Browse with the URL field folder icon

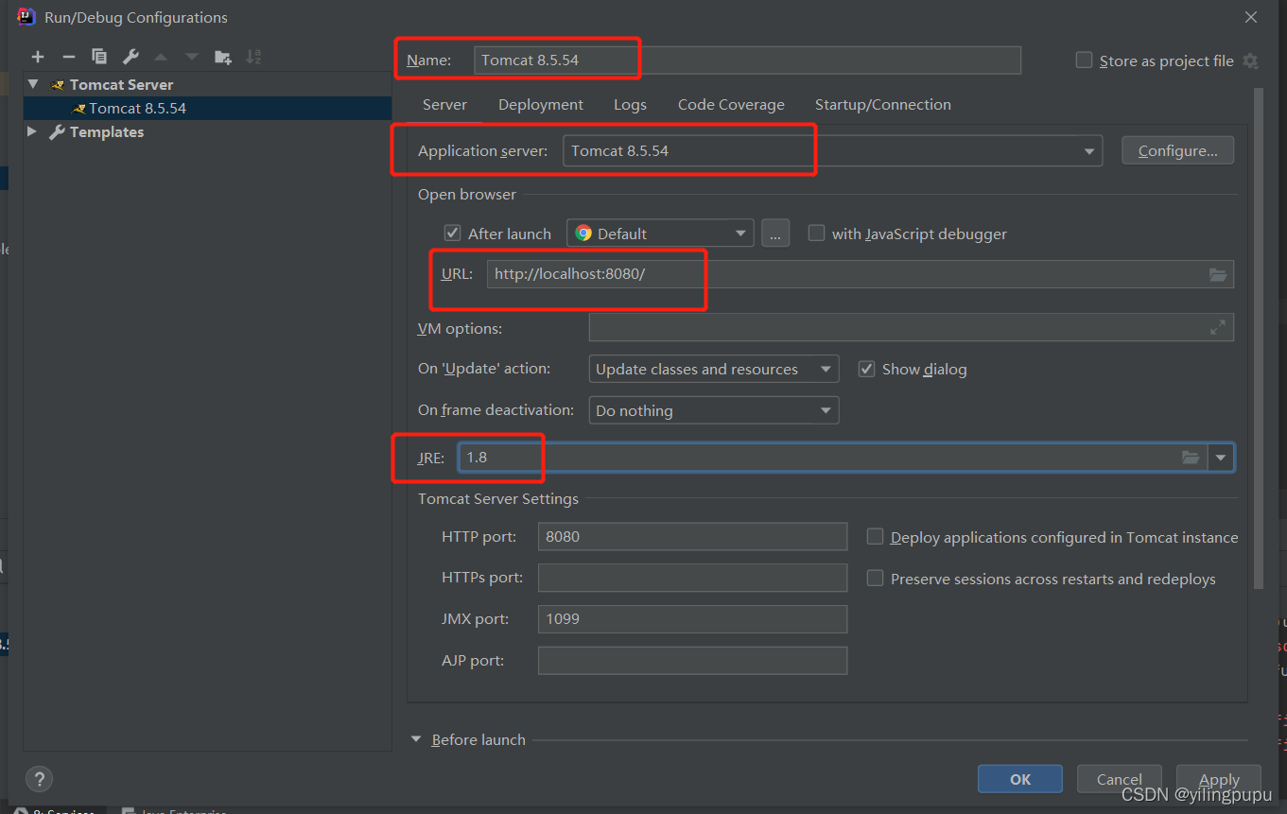[x=1218, y=274]
